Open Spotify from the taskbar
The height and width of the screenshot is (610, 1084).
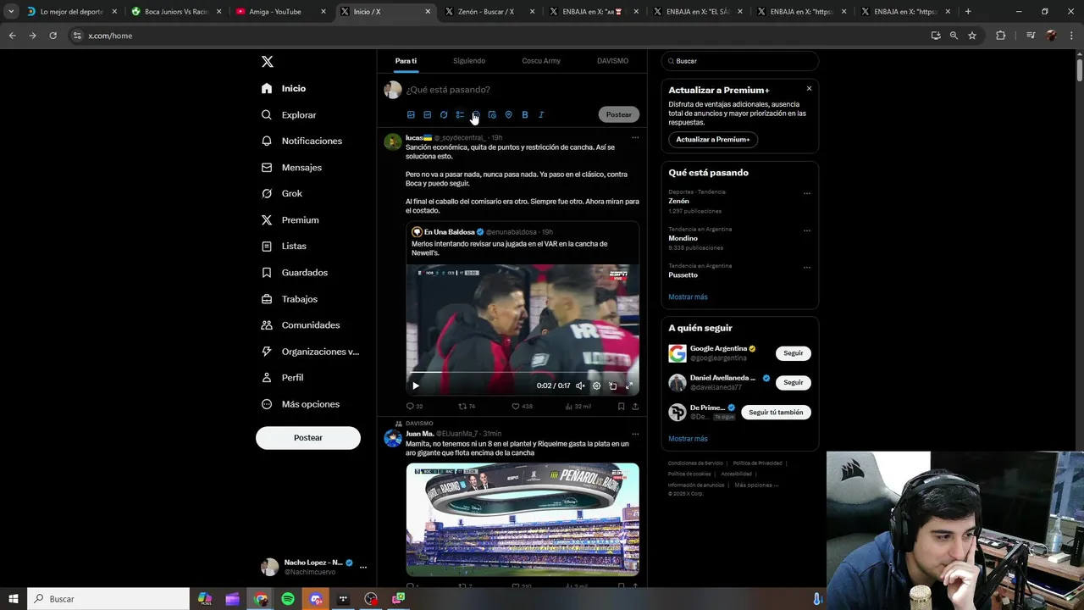[288, 599]
